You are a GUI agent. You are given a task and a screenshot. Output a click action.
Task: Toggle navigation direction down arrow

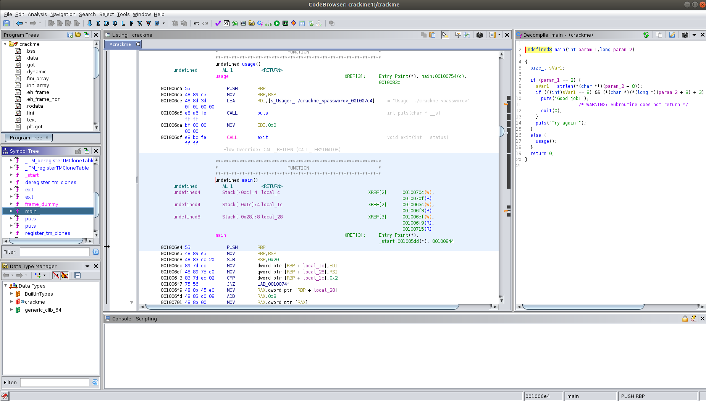coord(90,23)
